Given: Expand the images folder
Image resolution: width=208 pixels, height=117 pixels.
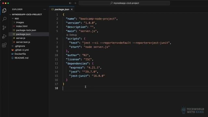Looking at the screenshot, I should tap(20, 22).
